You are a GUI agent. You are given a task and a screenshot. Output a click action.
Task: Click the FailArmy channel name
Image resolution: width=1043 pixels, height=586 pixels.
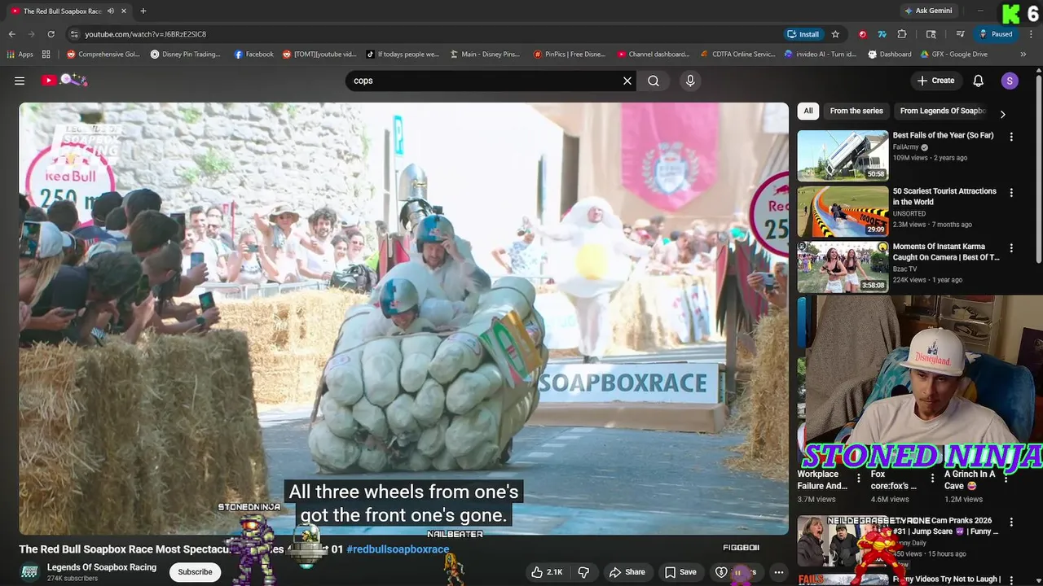point(905,147)
